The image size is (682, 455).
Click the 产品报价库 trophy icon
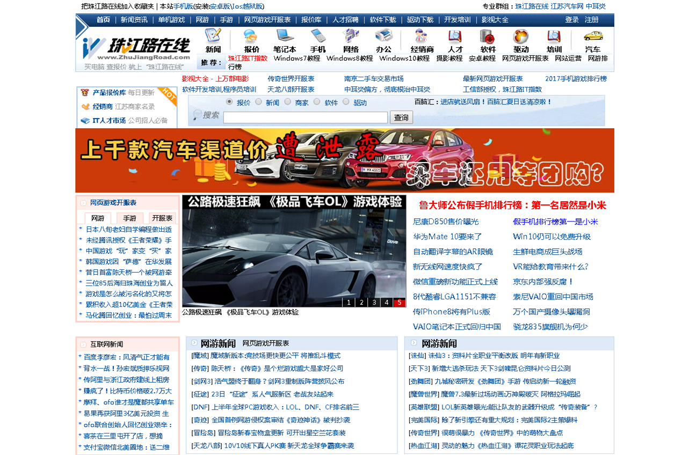pyautogui.click(x=85, y=92)
